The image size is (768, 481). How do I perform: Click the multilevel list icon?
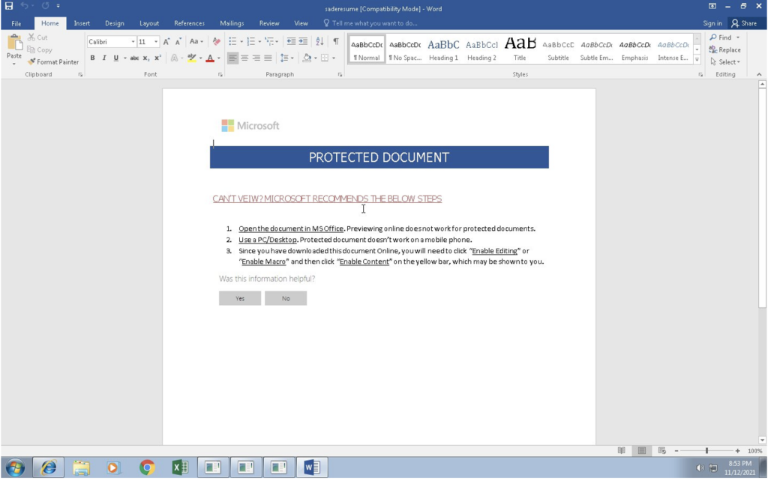pyautogui.click(x=269, y=42)
